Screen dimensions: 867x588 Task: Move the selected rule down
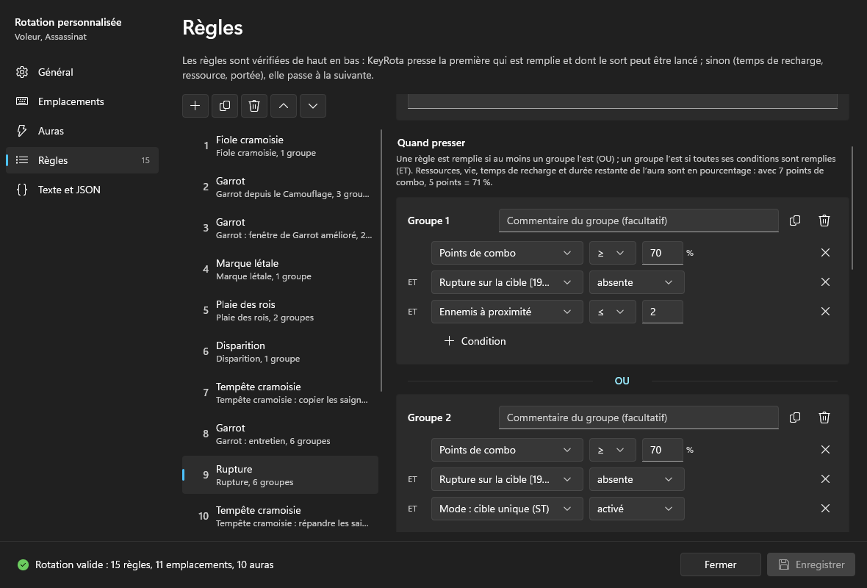tap(313, 106)
